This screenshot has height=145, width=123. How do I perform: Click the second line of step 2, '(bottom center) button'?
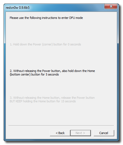(x=34, y=74)
